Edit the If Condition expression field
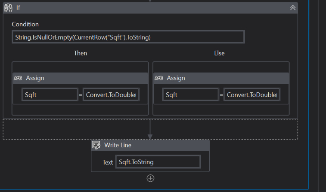Viewport: 326px width, 192px height. [x=128, y=37]
